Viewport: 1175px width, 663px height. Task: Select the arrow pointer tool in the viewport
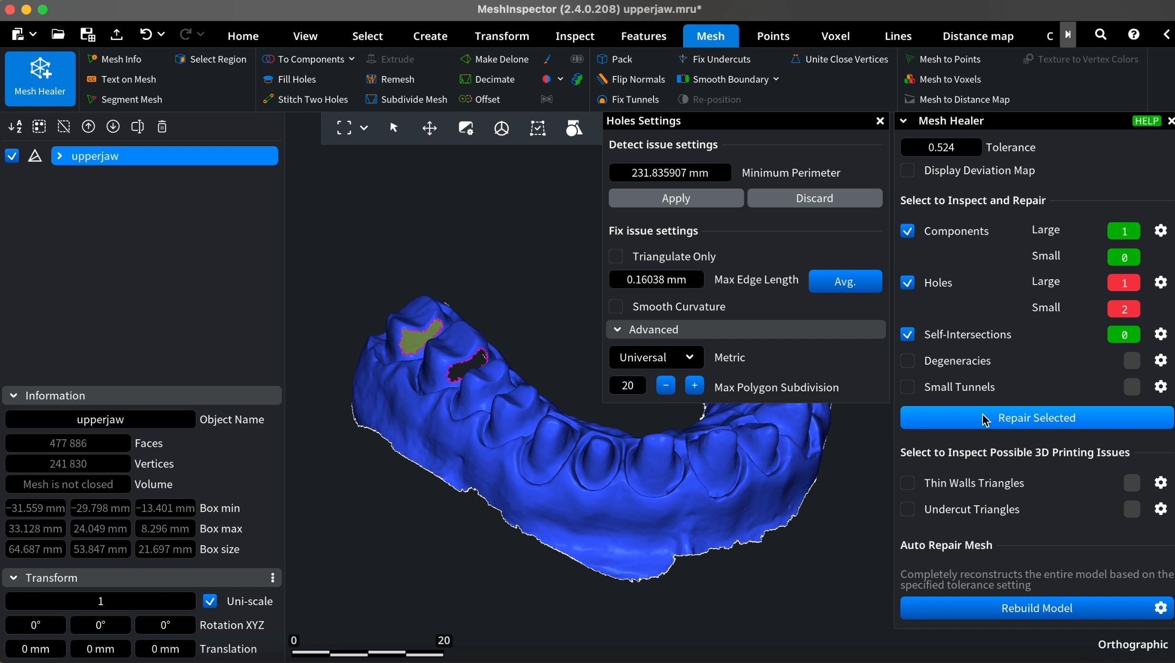(x=394, y=128)
